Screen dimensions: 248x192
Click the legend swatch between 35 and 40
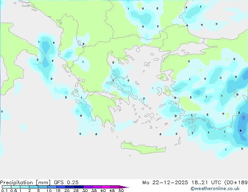click(97, 187)
